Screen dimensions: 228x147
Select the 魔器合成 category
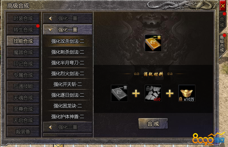click(23, 52)
